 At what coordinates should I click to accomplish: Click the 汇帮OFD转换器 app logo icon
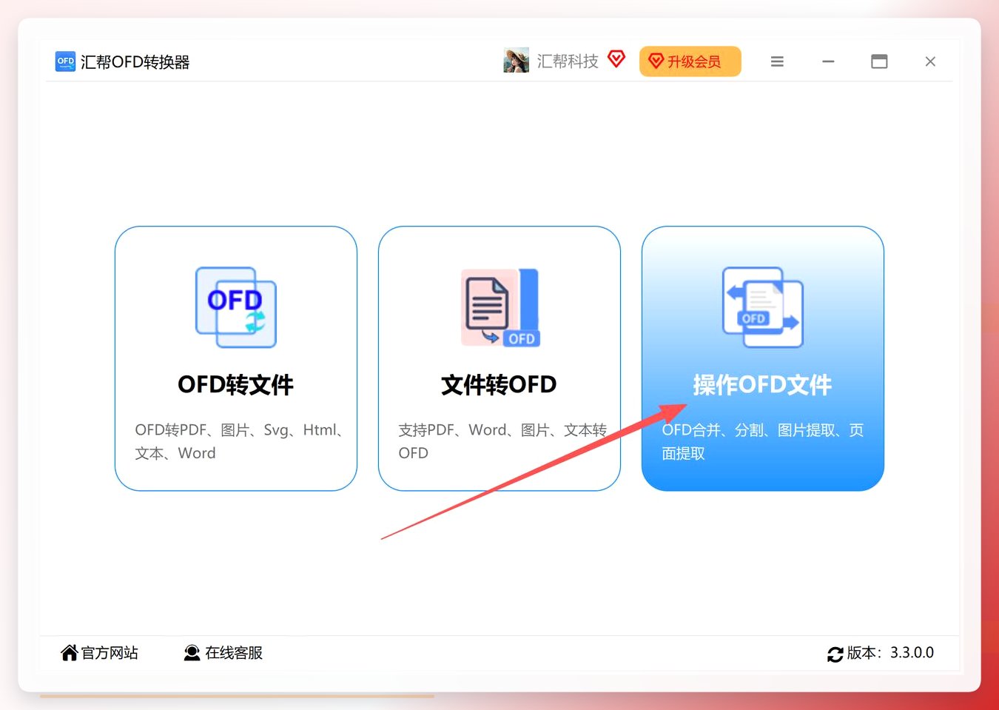click(65, 61)
